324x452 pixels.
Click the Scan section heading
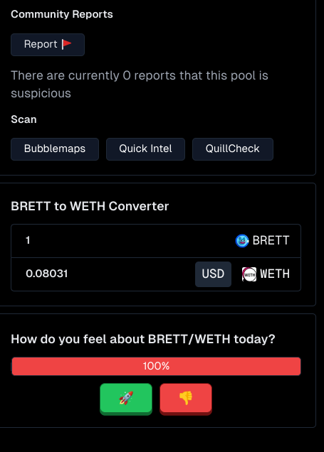23,119
